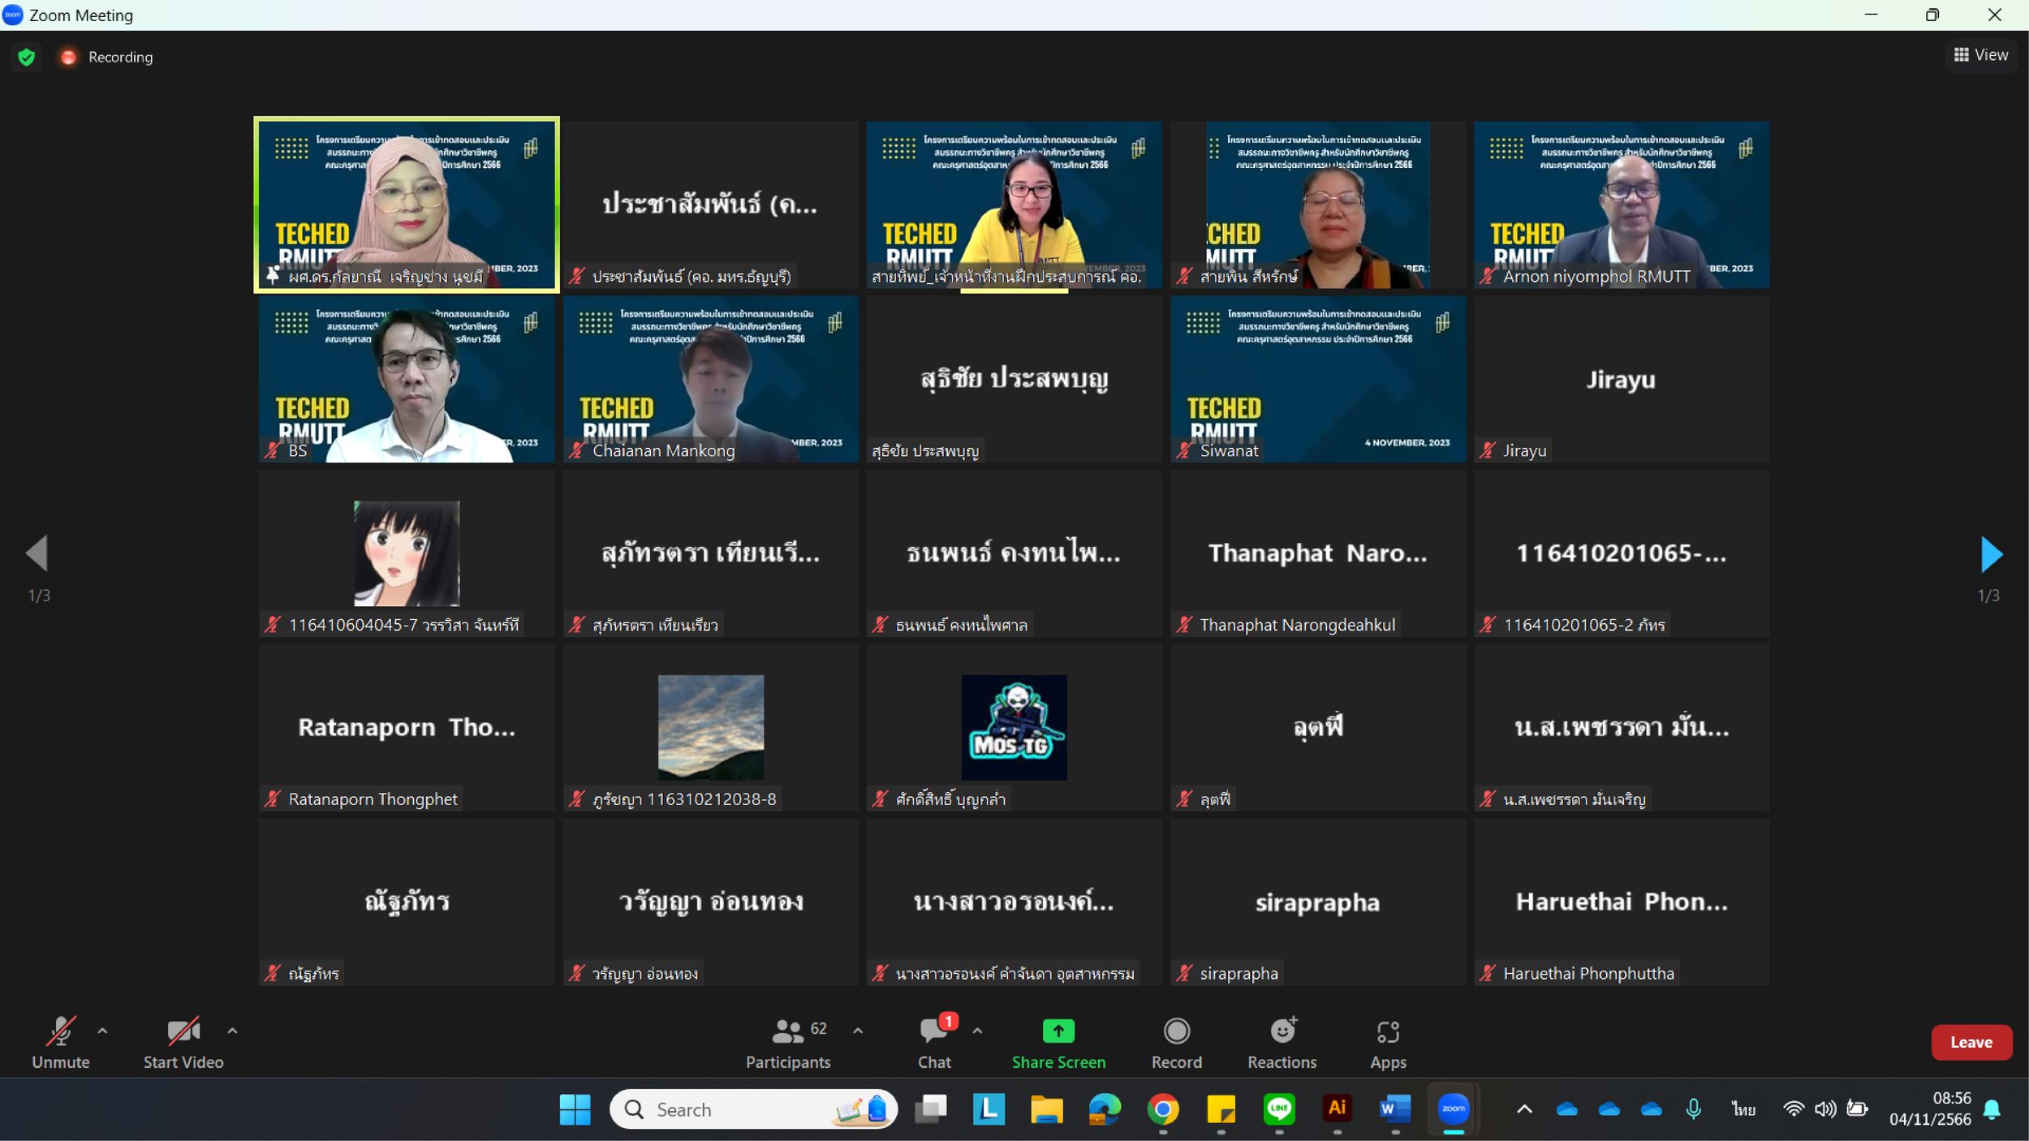Open the Apps panel
This screenshot has width=2029, height=1141.
[1388, 1044]
